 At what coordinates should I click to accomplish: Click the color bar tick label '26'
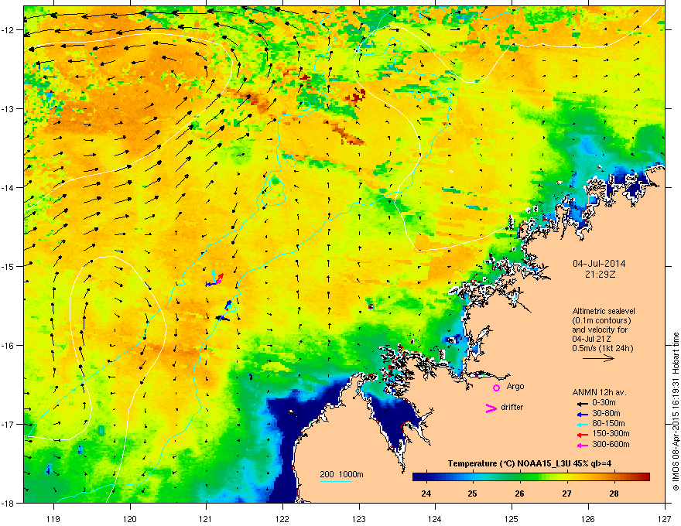tap(519, 494)
